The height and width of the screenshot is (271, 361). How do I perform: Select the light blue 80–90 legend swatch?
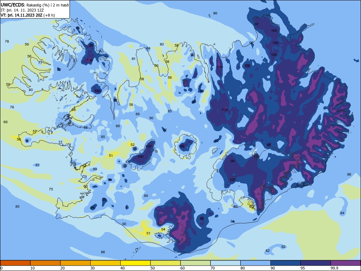click(x=256, y=263)
